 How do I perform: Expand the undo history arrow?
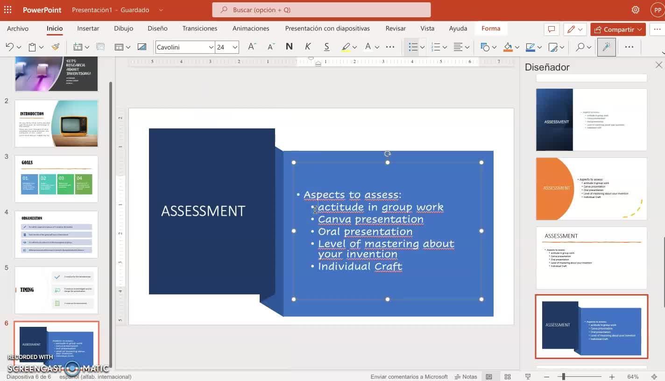pyautogui.click(x=19, y=47)
